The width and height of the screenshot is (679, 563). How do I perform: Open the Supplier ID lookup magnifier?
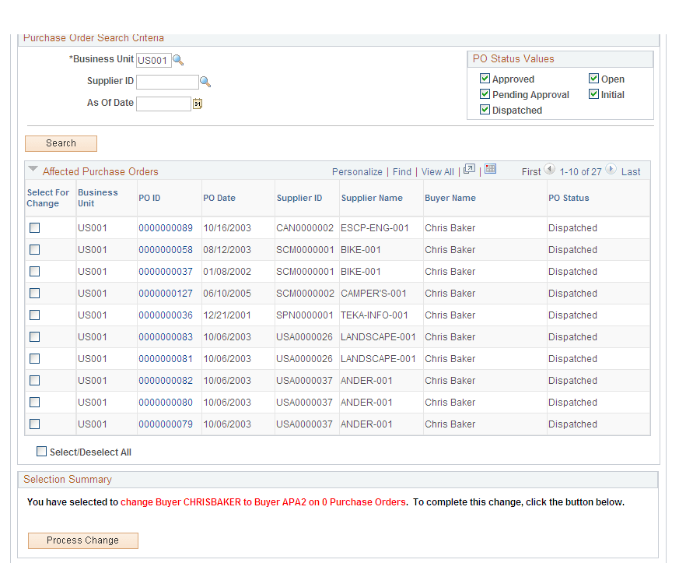(x=205, y=81)
